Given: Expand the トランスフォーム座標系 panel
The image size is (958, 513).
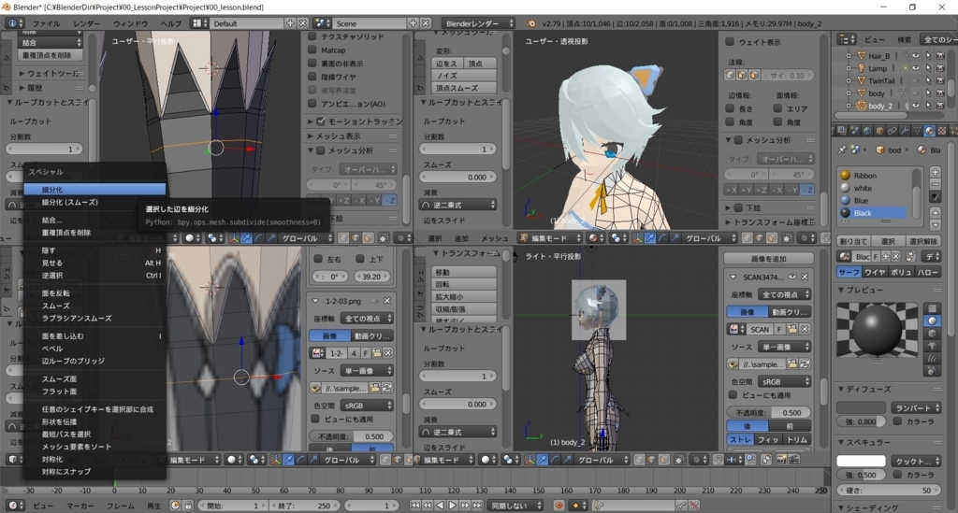Looking at the screenshot, I should point(771,222).
